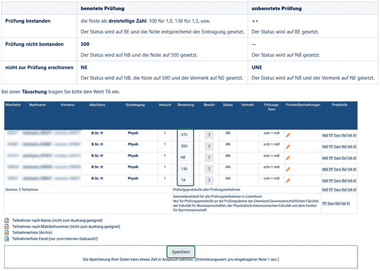Open Excel icon for Teilnehmerliste Excel
Viewport: 380px width, 271px height.
pyautogui.click(x=7, y=239)
